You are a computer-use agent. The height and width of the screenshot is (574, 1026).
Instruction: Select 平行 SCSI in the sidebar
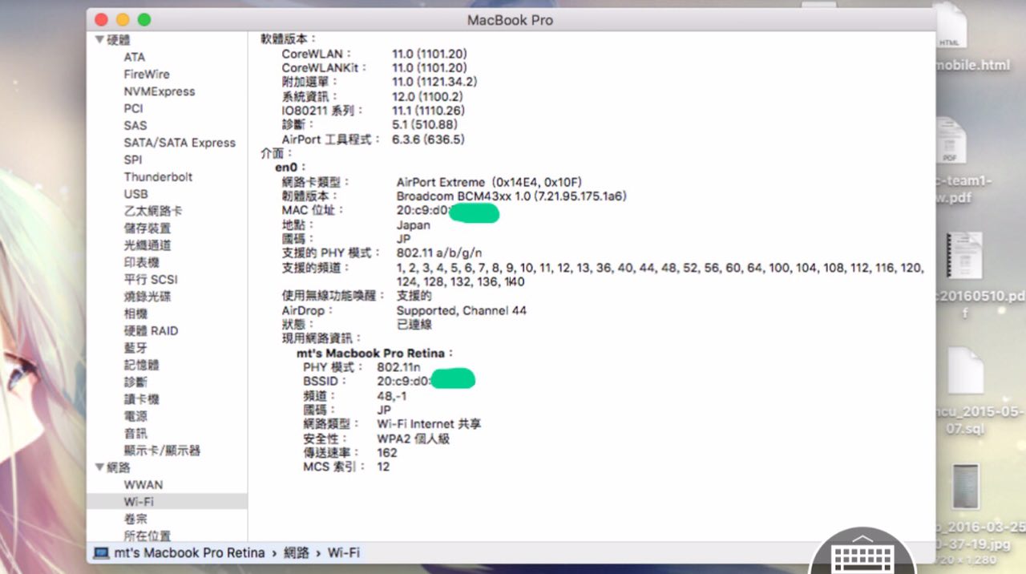151,279
